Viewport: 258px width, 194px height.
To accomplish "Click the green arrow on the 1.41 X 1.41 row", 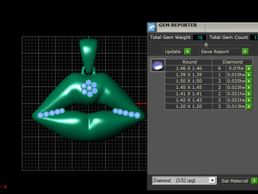I will pos(249,94).
